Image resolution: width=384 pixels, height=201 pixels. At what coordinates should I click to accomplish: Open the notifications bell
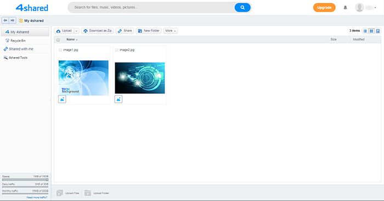pos(345,8)
